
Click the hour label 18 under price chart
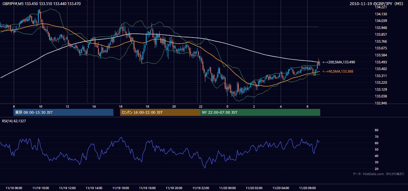pyautogui.click(x=147, y=106)
